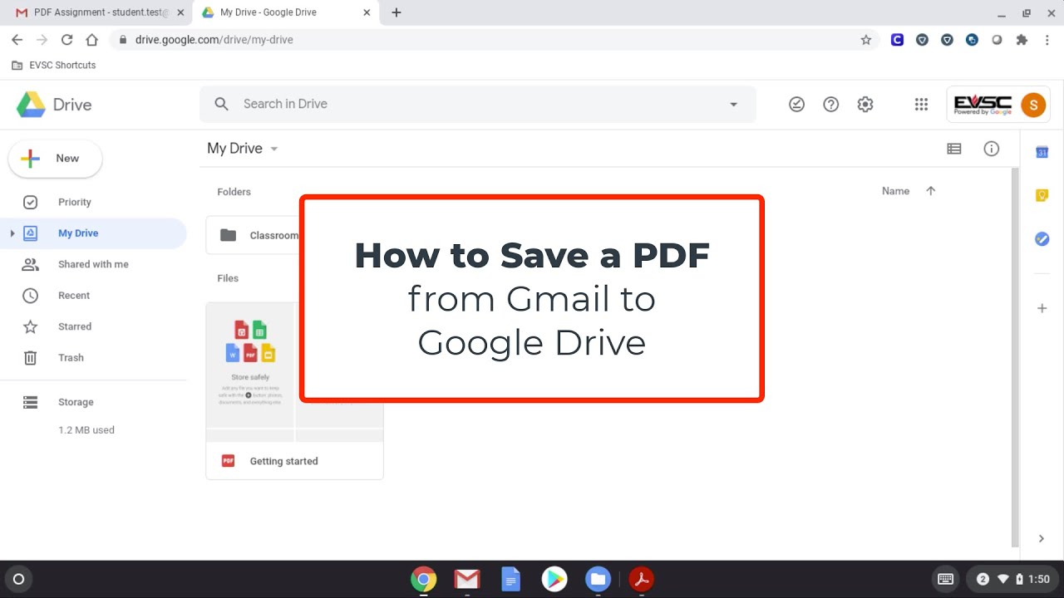
Task: Open the Starred section
Action: [x=75, y=326]
